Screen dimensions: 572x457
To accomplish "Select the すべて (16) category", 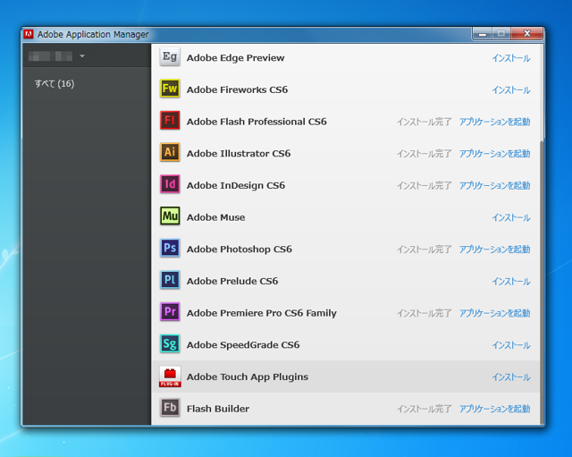I will pos(55,83).
